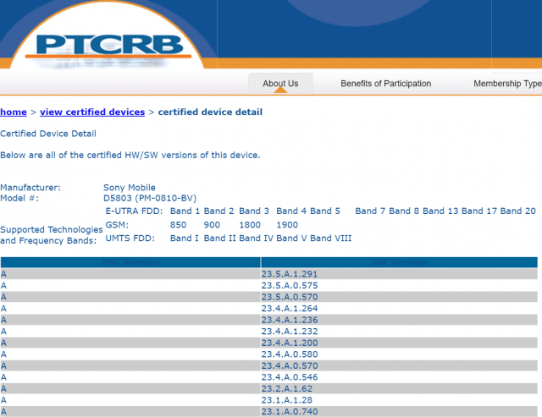Open software version 23.1.A.0.740
Screen dimensions: 542x417
tap(290, 411)
